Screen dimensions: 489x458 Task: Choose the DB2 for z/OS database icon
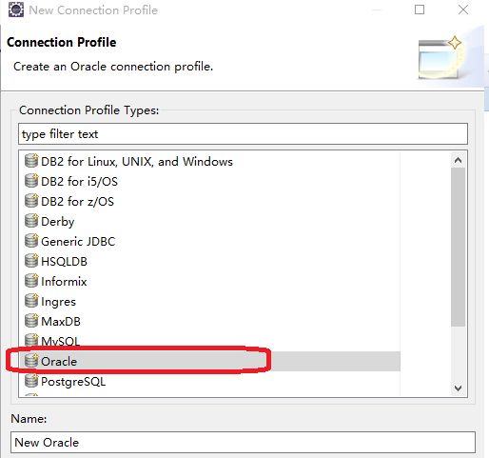click(31, 201)
